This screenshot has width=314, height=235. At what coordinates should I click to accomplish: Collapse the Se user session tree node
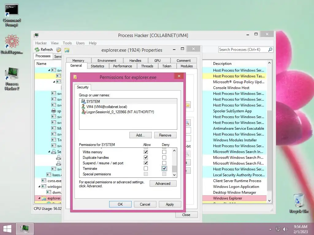click(49, 152)
